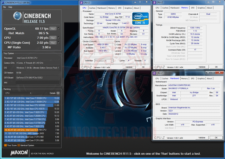The height and width of the screenshot is (159, 225).
Task: Click the CPU-Z icon in Memory window title bar
Action: 154,2
